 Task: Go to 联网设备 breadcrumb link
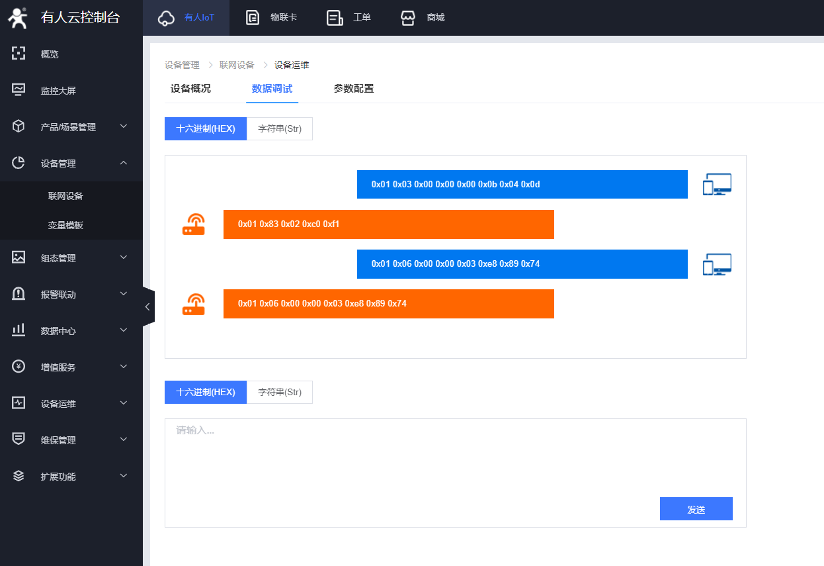point(237,65)
